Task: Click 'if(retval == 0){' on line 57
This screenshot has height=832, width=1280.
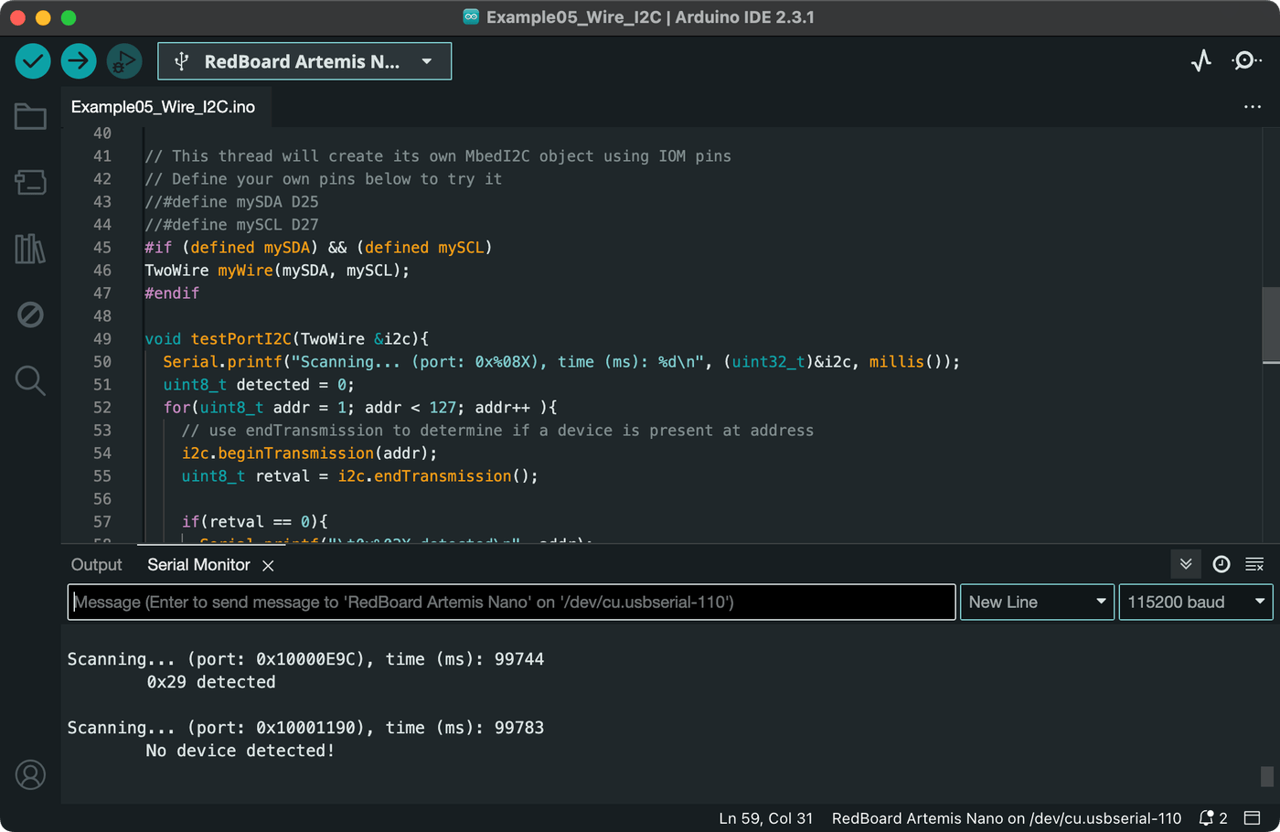Action: point(254,522)
